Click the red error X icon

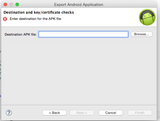5,19
